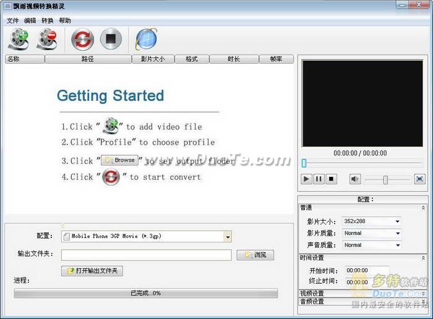Click the film reel icon in step 1
This screenshot has height=319, width=433.
[111, 125]
